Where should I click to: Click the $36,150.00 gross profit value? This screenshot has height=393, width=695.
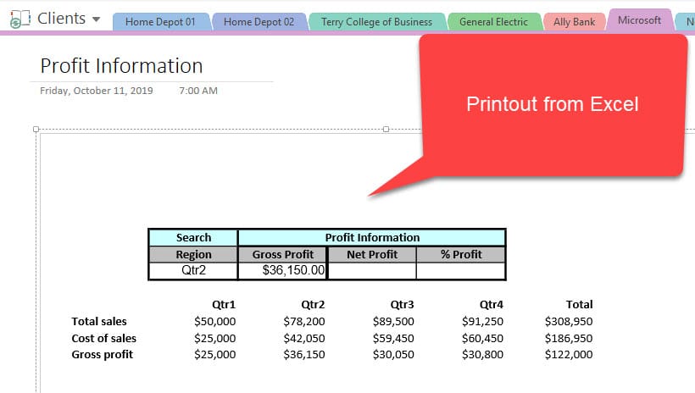pyautogui.click(x=293, y=270)
